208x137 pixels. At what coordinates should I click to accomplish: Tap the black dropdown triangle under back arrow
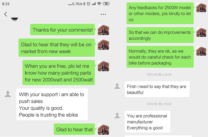tap(14, 19)
